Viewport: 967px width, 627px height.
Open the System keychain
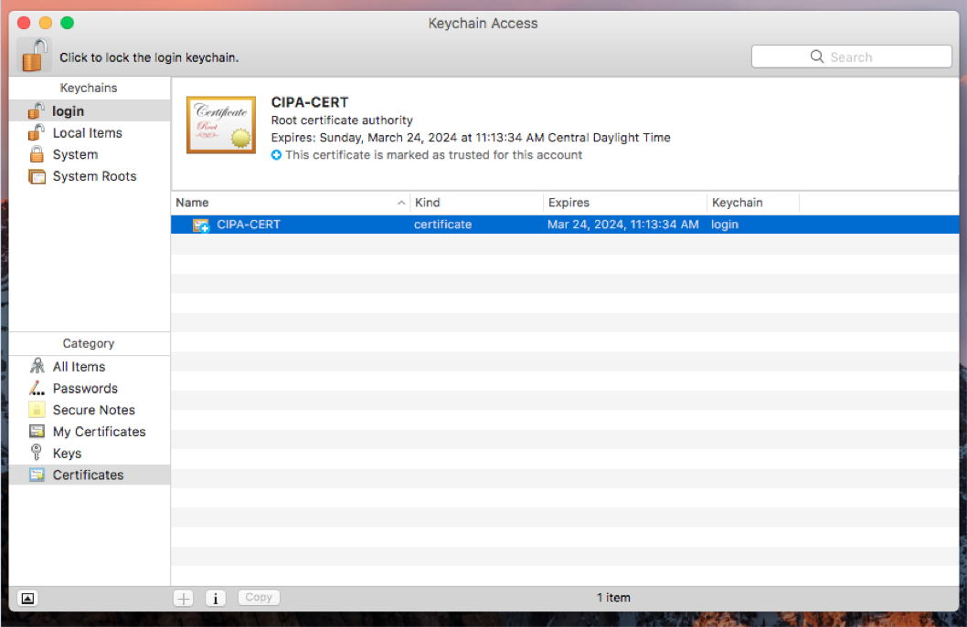click(x=75, y=155)
